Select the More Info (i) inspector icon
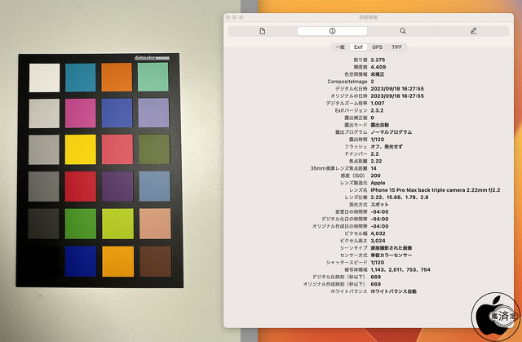Image resolution: width=522 pixels, height=342 pixels. 332,31
